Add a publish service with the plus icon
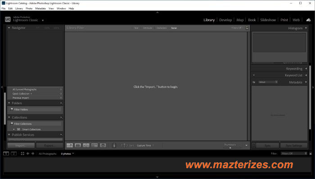Viewport: 315px width, 179px height. [x=61, y=135]
